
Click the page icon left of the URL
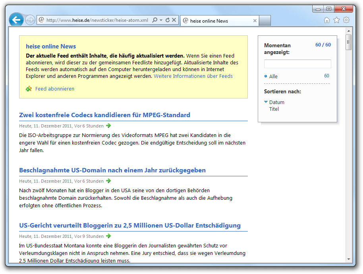[41, 20]
